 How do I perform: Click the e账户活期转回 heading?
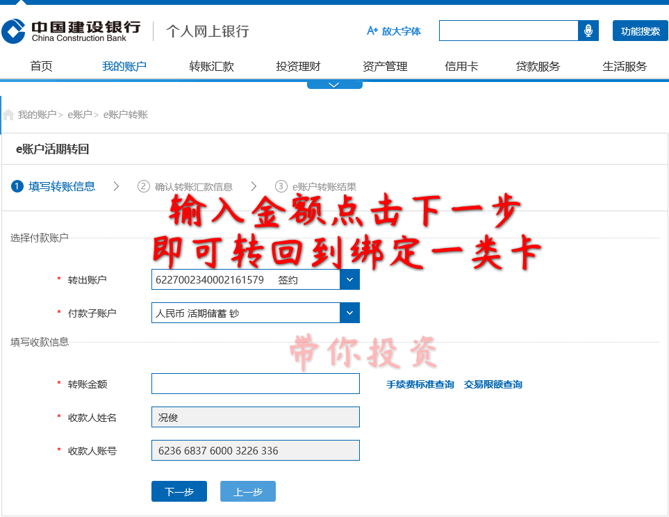click(x=53, y=149)
